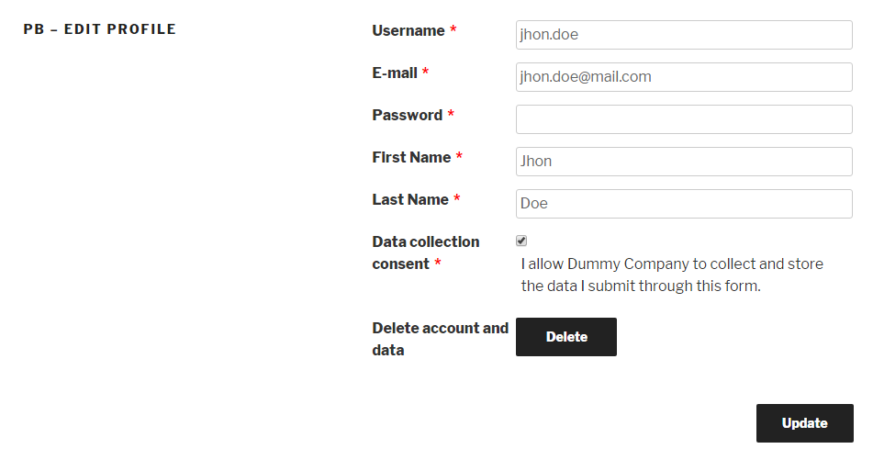
Task: Click the 'I allow Dummy Company' consent text
Action: (672, 275)
